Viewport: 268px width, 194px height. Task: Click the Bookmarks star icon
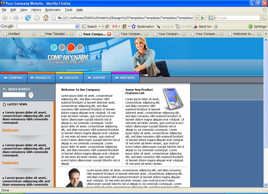[134, 26]
